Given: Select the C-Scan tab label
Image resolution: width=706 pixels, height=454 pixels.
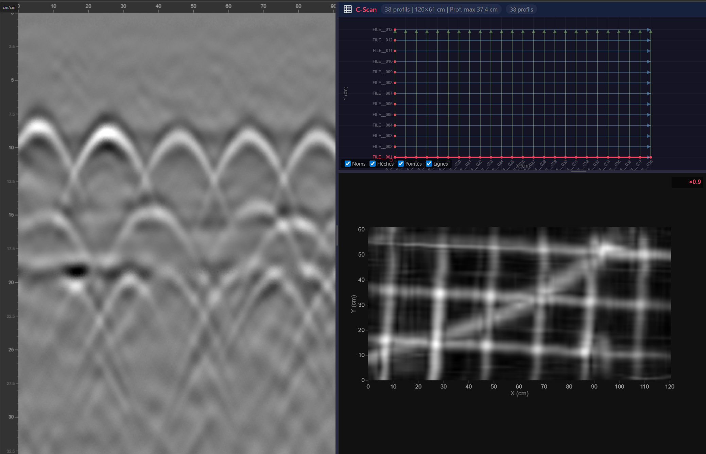Looking at the screenshot, I should (366, 10).
